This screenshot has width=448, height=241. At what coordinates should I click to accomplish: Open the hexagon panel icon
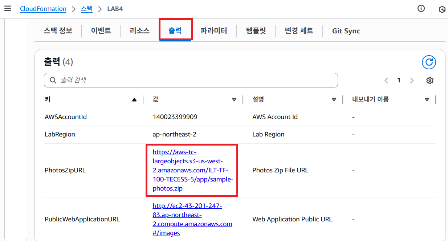pos(442,9)
